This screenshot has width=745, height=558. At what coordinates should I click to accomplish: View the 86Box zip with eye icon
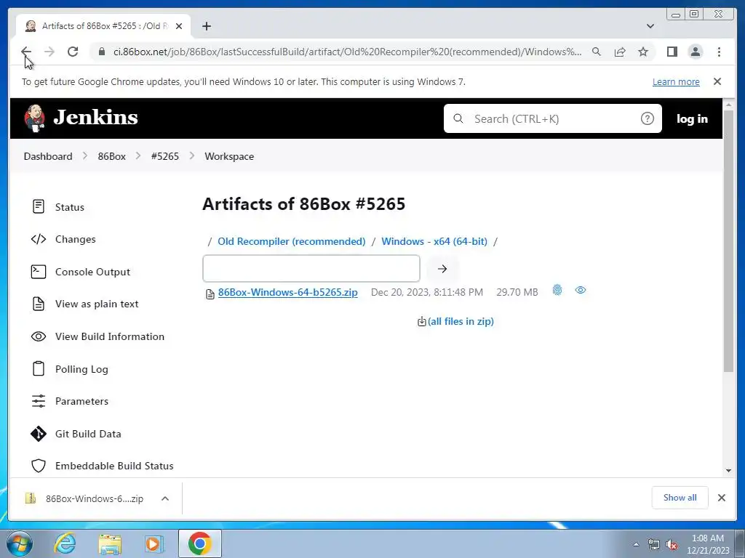pyautogui.click(x=580, y=290)
